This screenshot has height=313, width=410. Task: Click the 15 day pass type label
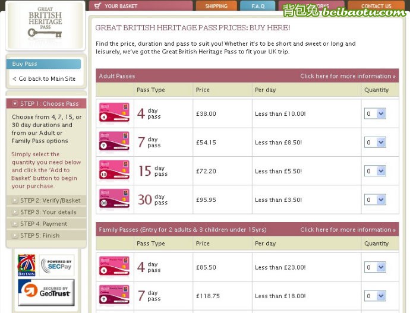(153, 171)
